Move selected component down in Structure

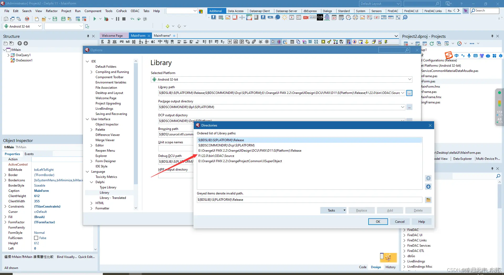26,43
